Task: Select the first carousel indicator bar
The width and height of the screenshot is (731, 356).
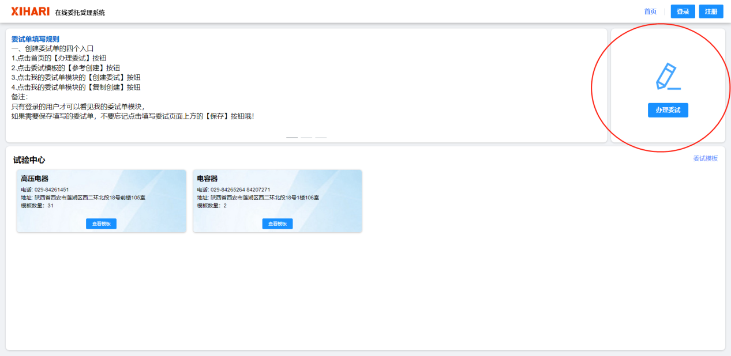Action: [291, 138]
